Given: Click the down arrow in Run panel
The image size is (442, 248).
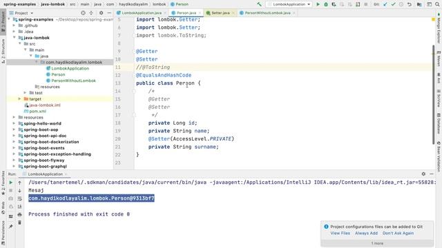Looking at the screenshot, I should click(x=19, y=191).
